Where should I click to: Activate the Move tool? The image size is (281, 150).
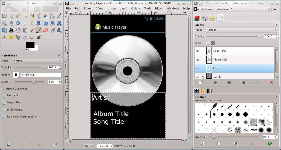pyautogui.click(x=18, y=23)
